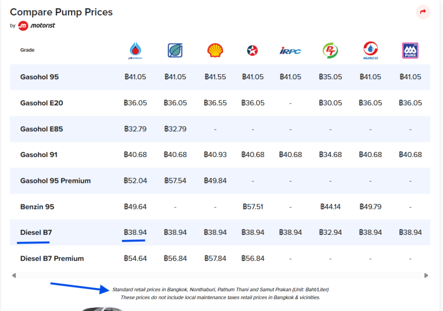Select the Bangchak green leaf logo
The image size is (443, 311).
175,50
